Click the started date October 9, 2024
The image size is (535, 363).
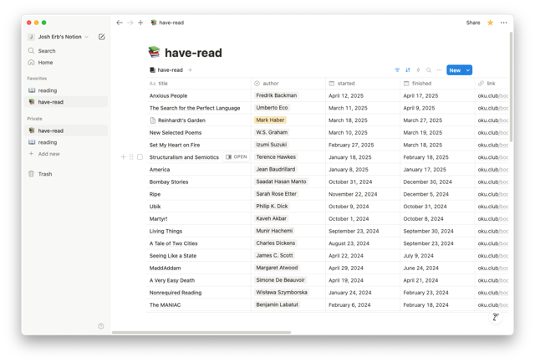pos(349,207)
